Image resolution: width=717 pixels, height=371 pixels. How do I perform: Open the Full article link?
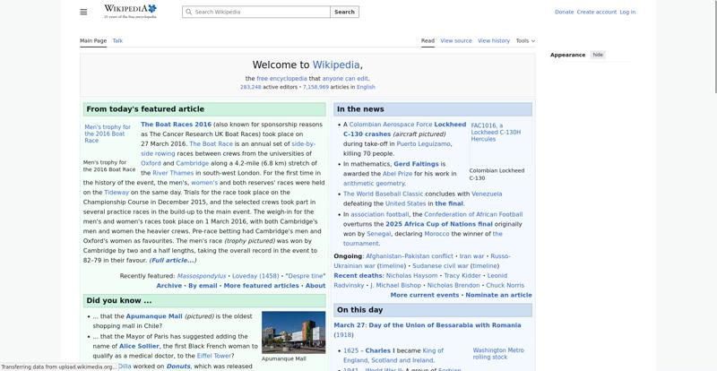(x=172, y=260)
